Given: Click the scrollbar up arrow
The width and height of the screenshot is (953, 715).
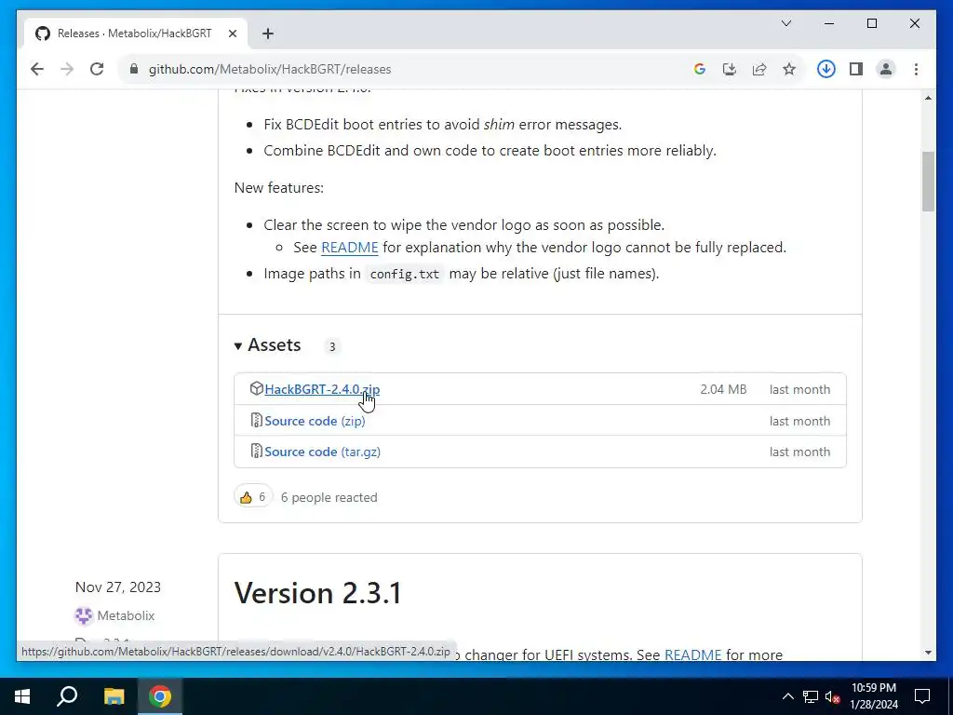Looking at the screenshot, I should pyautogui.click(x=928, y=98).
